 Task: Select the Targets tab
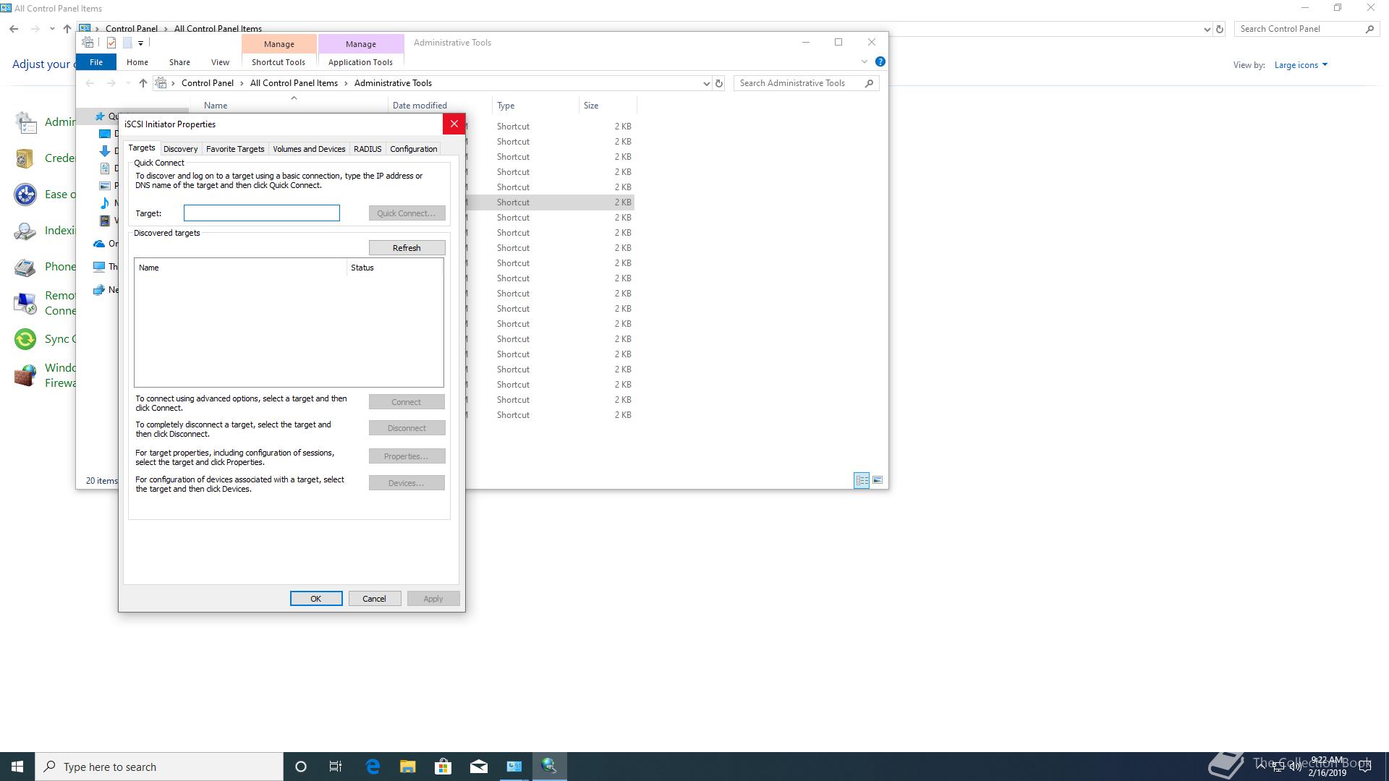(142, 148)
